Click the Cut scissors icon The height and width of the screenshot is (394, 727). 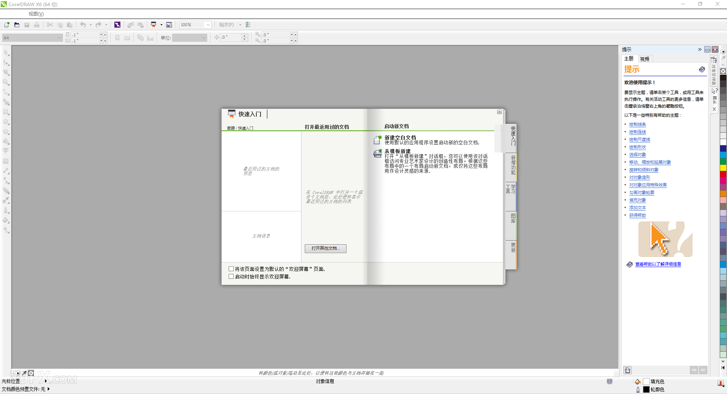click(x=50, y=25)
